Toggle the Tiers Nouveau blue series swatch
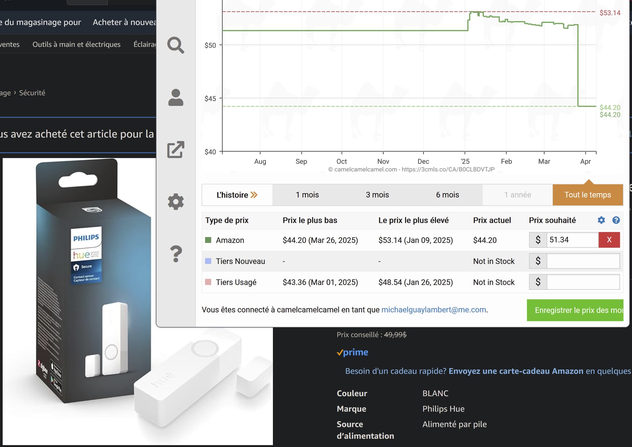This screenshot has width=632, height=447. pyautogui.click(x=208, y=261)
